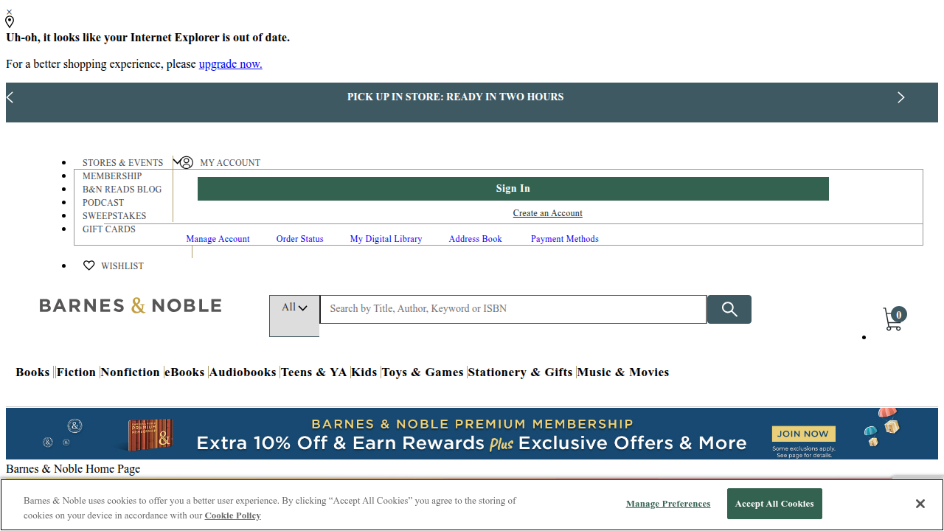Focus the Title, Author, Keyword search field
The width and height of the screenshot is (944, 531).
[x=513, y=309]
